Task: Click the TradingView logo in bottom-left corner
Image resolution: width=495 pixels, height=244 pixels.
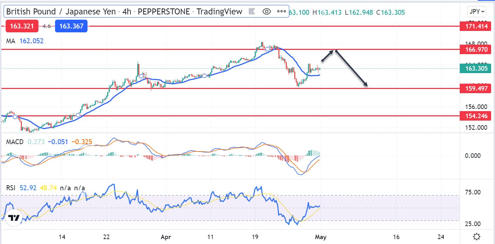Action: (x=14, y=218)
